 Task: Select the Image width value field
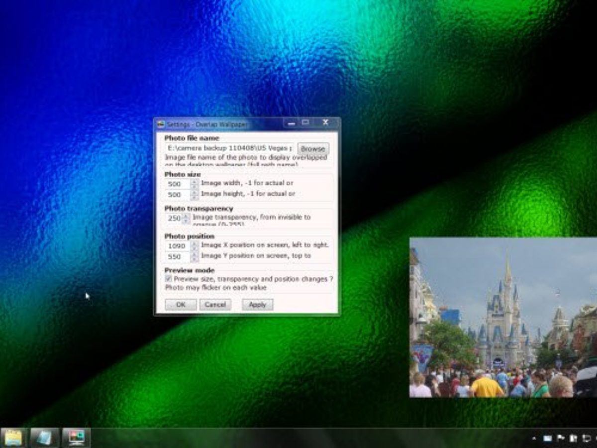[x=177, y=184]
